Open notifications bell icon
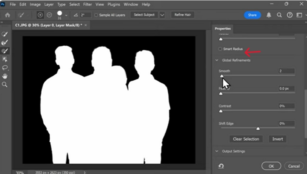The image size is (307, 174). tap(269, 15)
